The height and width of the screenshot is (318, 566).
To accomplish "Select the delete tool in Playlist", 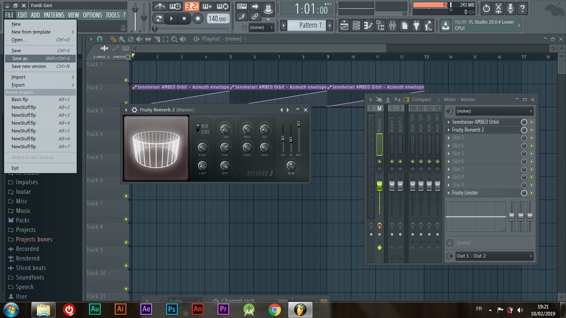I will point(131,39).
